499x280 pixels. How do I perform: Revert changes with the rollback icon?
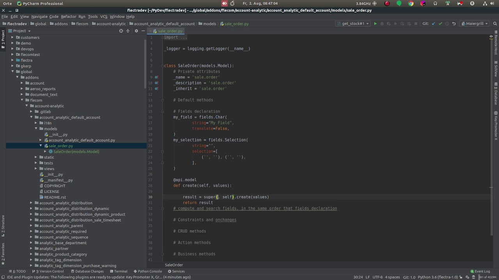tap(454, 24)
